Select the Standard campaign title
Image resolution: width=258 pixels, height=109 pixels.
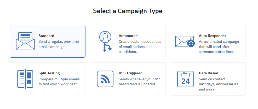point(46,36)
